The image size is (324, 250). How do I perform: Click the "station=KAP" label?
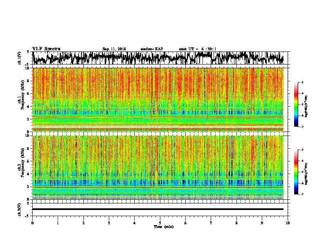(x=152, y=49)
